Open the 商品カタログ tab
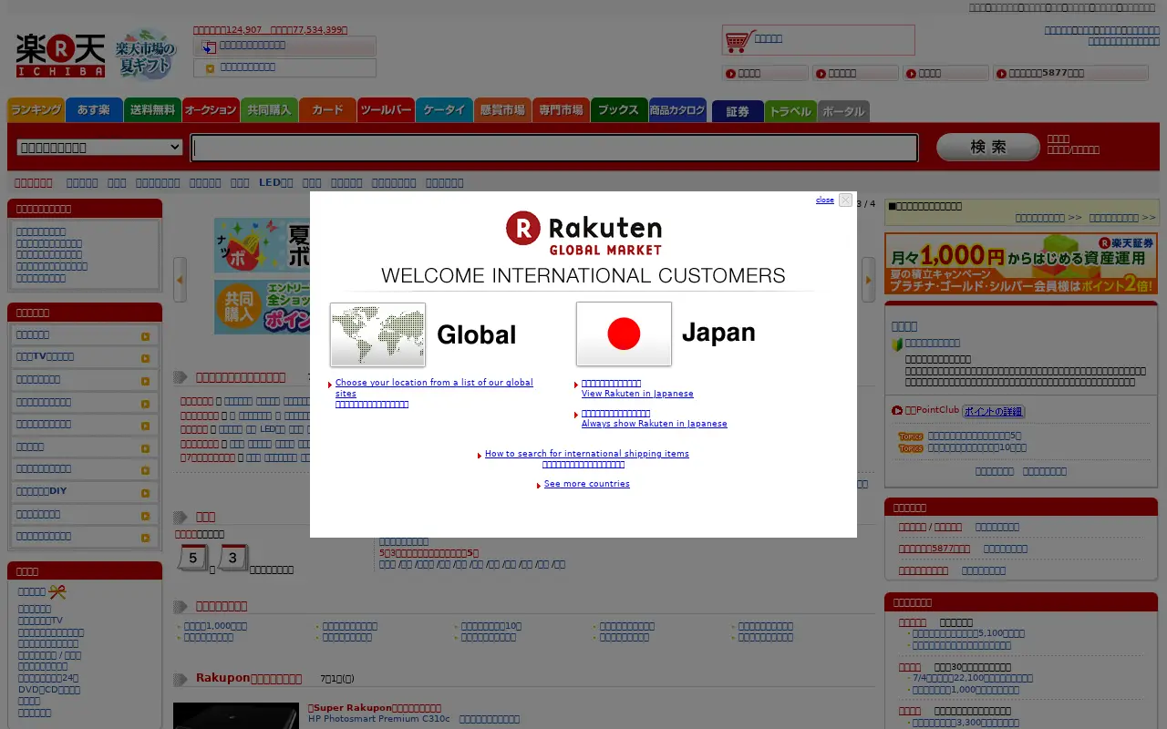 [677, 110]
